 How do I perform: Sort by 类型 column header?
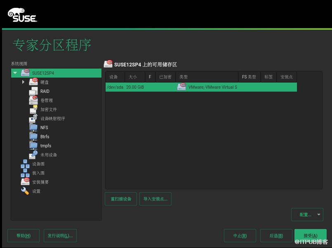(x=207, y=77)
